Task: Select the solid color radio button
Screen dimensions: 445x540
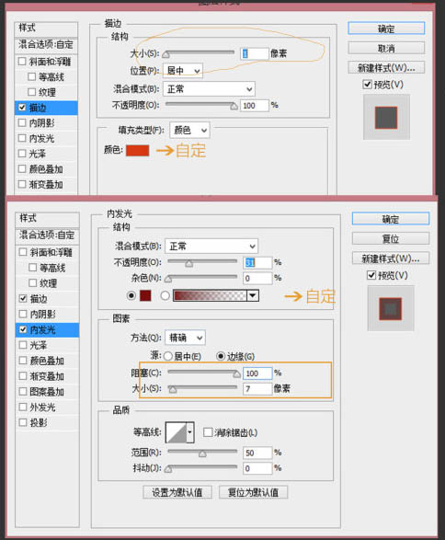Action: (131, 295)
